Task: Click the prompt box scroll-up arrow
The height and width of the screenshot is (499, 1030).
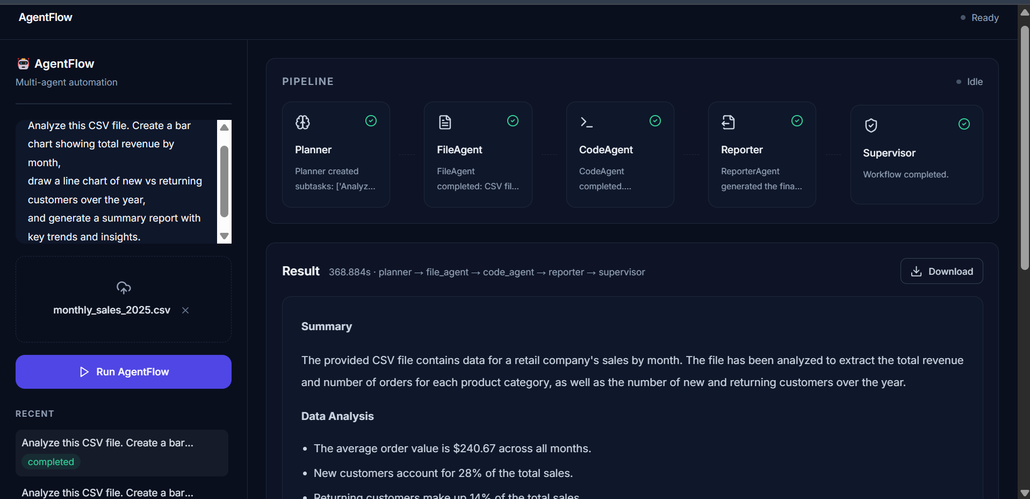Action: pyautogui.click(x=225, y=127)
